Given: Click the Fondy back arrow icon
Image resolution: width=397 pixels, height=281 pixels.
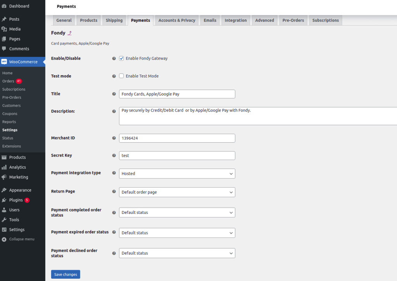Looking at the screenshot, I should pyautogui.click(x=70, y=33).
